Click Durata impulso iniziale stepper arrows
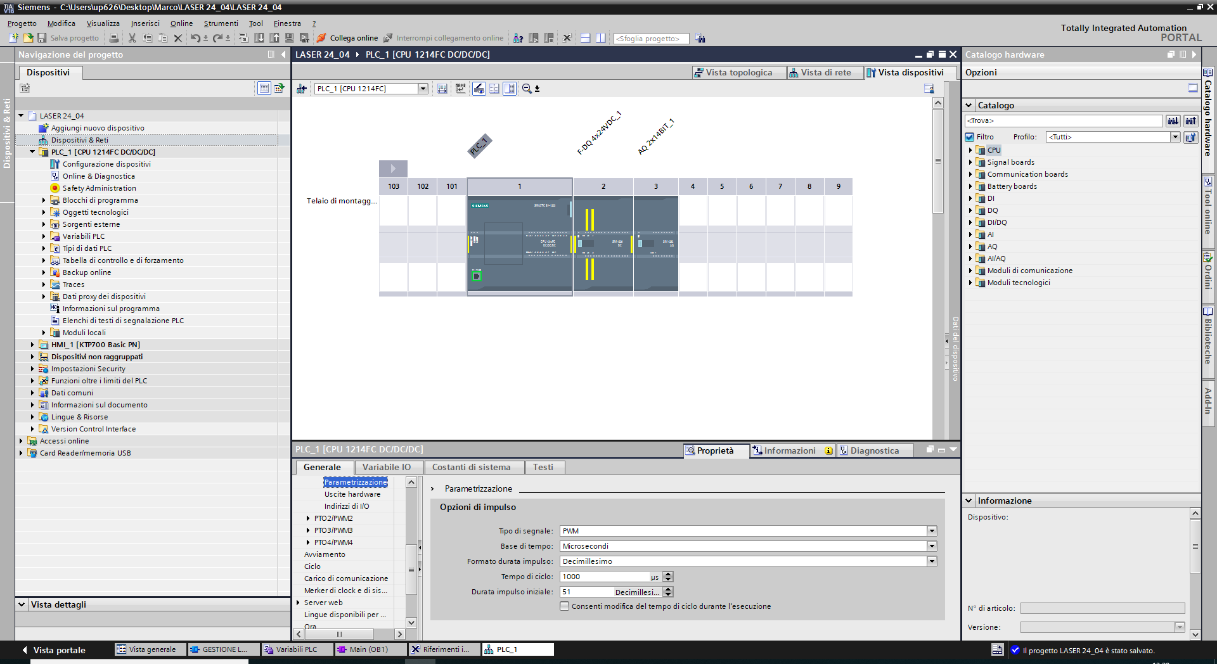Screen dimensions: 1217x664 (668, 592)
